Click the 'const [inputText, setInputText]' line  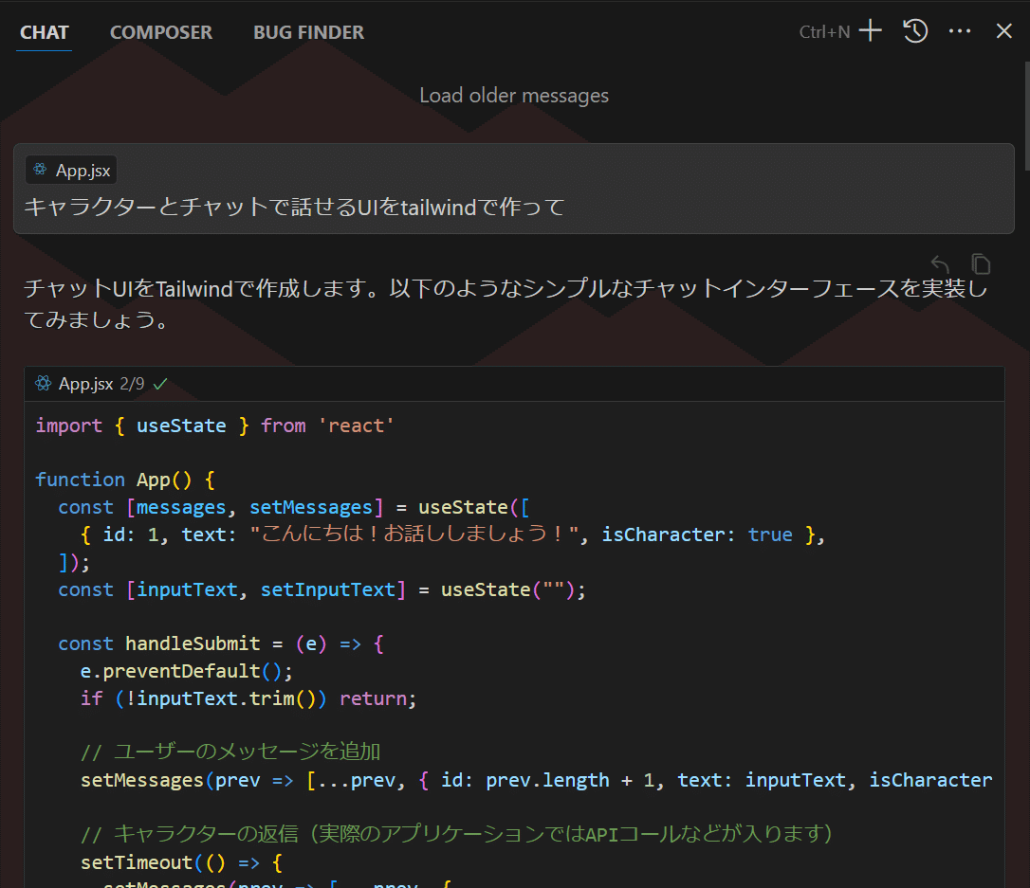tap(322, 589)
